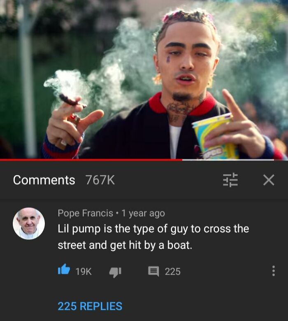The height and width of the screenshot is (321, 288).
Task: Seek within the red played progress bar
Action: pos(91,160)
